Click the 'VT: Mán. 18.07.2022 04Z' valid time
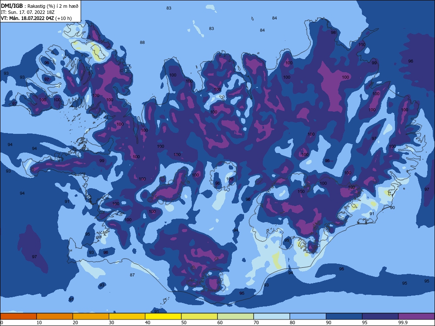The image size is (435, 326). tap(27, 18)
